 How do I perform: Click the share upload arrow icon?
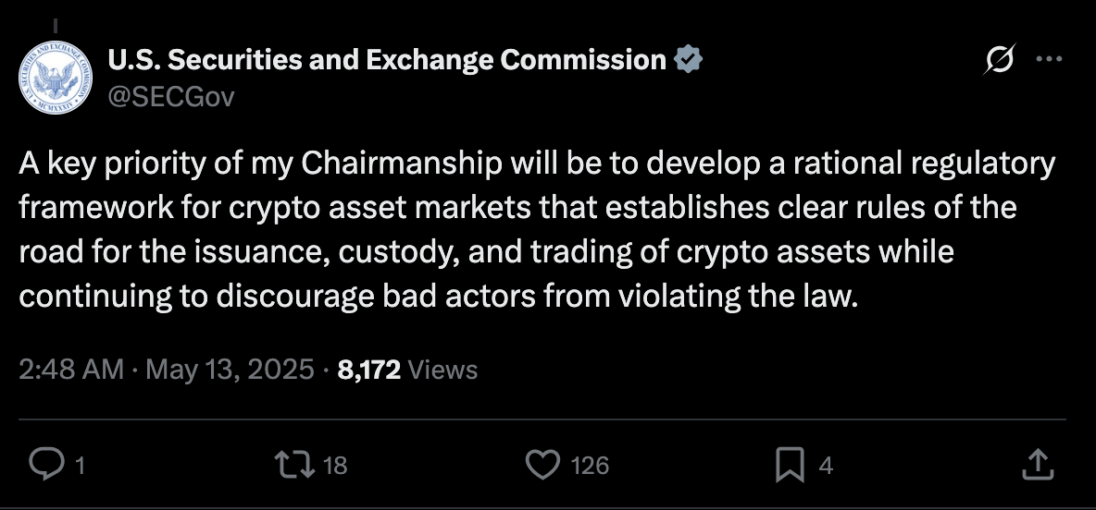point(1038,464)
